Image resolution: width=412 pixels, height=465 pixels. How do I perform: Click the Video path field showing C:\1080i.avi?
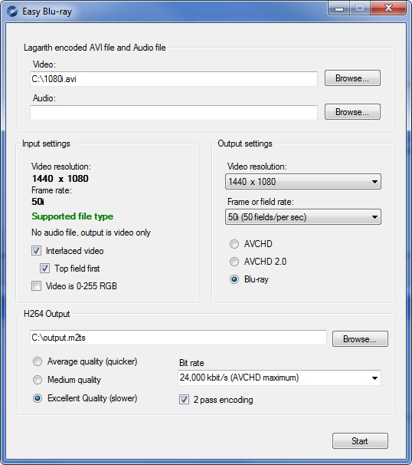click(x=174, y=79)
